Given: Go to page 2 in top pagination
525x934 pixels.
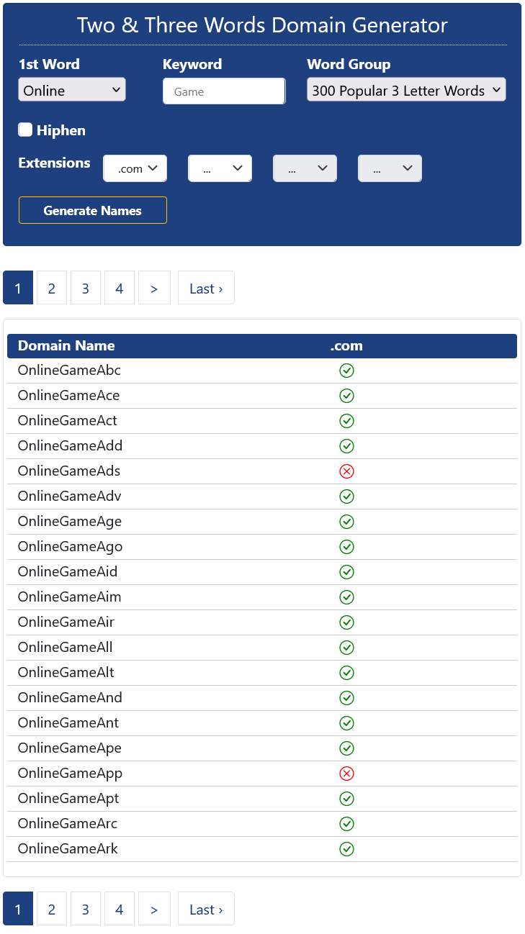Looking at the screenshot, I should tap(52, 288).
